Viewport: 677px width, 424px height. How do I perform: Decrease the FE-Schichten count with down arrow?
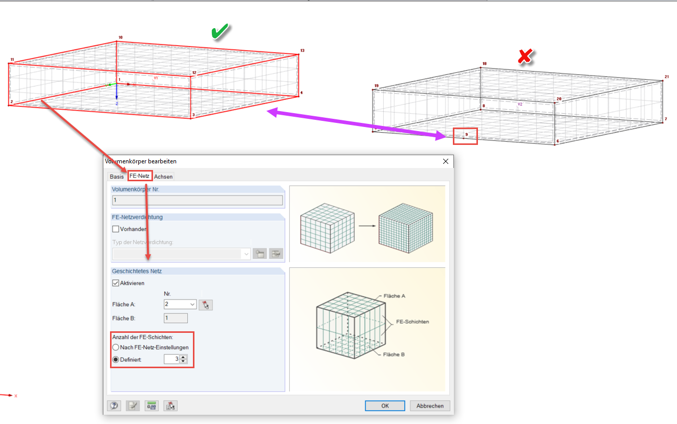[184, 362]
